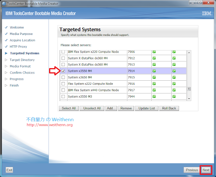Viewport: 216px width, 177px height.
Task: Select the 'System x3650 M4' row text
Action: pos(80,77)
